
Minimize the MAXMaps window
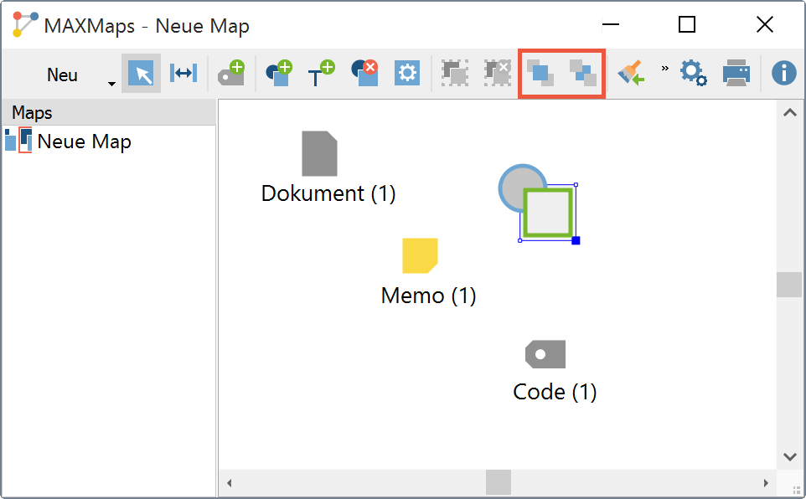click(610, 24)
